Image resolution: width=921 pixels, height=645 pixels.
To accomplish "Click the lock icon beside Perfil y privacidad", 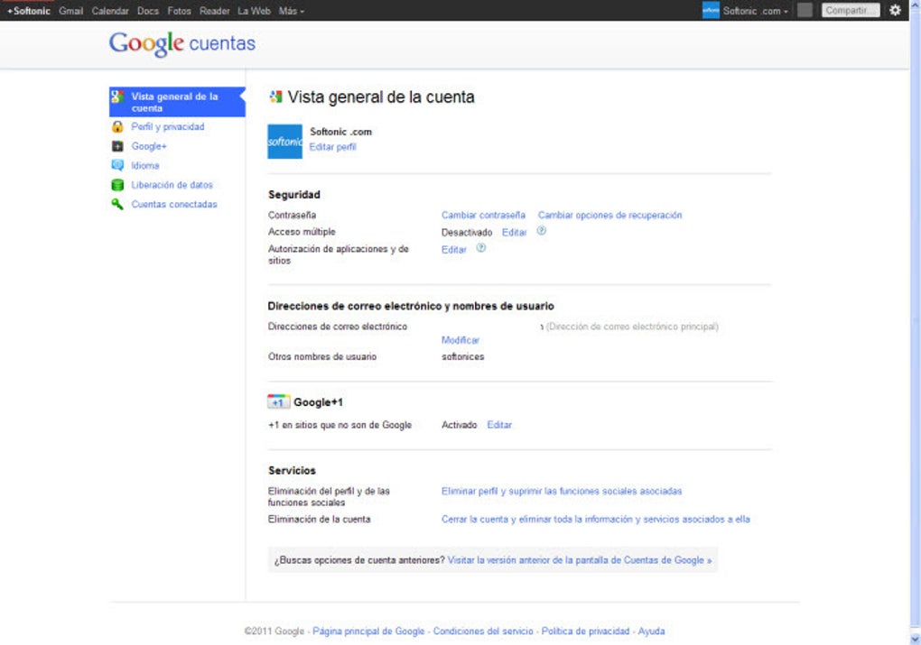I will (x=117, y=127).
